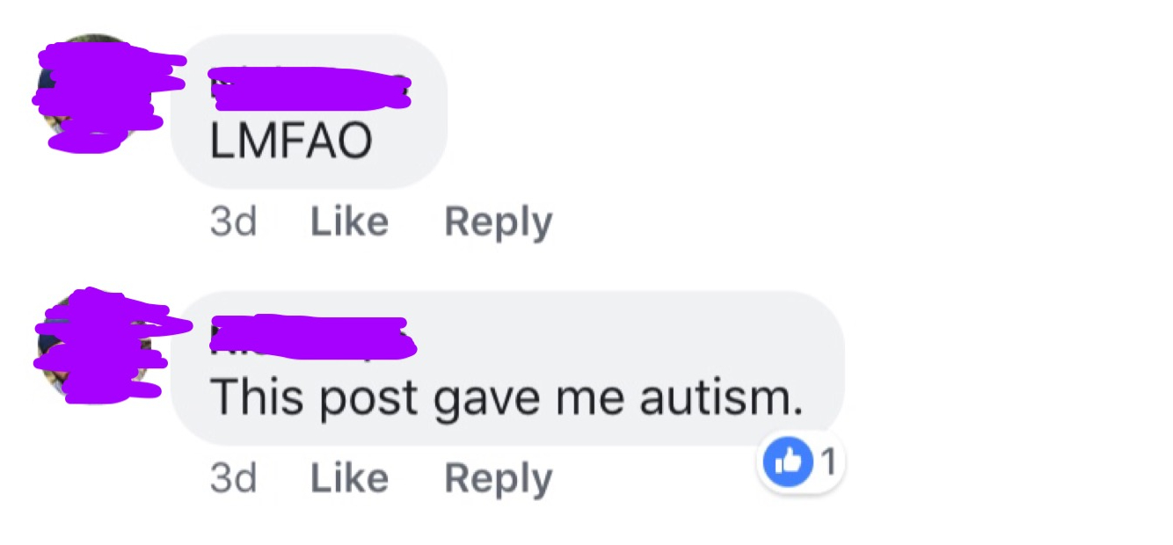This screenshot has height=545, width=1173.
Task: Click the purple scribble over first commenter's name
Action: click(310, 89)
